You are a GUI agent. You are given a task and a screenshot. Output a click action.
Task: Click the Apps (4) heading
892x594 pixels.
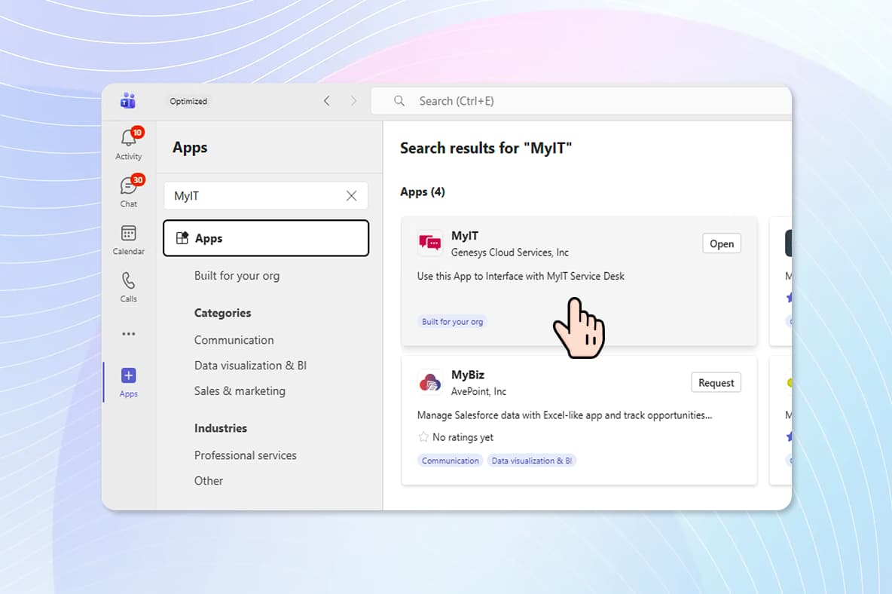pos(423,191)
